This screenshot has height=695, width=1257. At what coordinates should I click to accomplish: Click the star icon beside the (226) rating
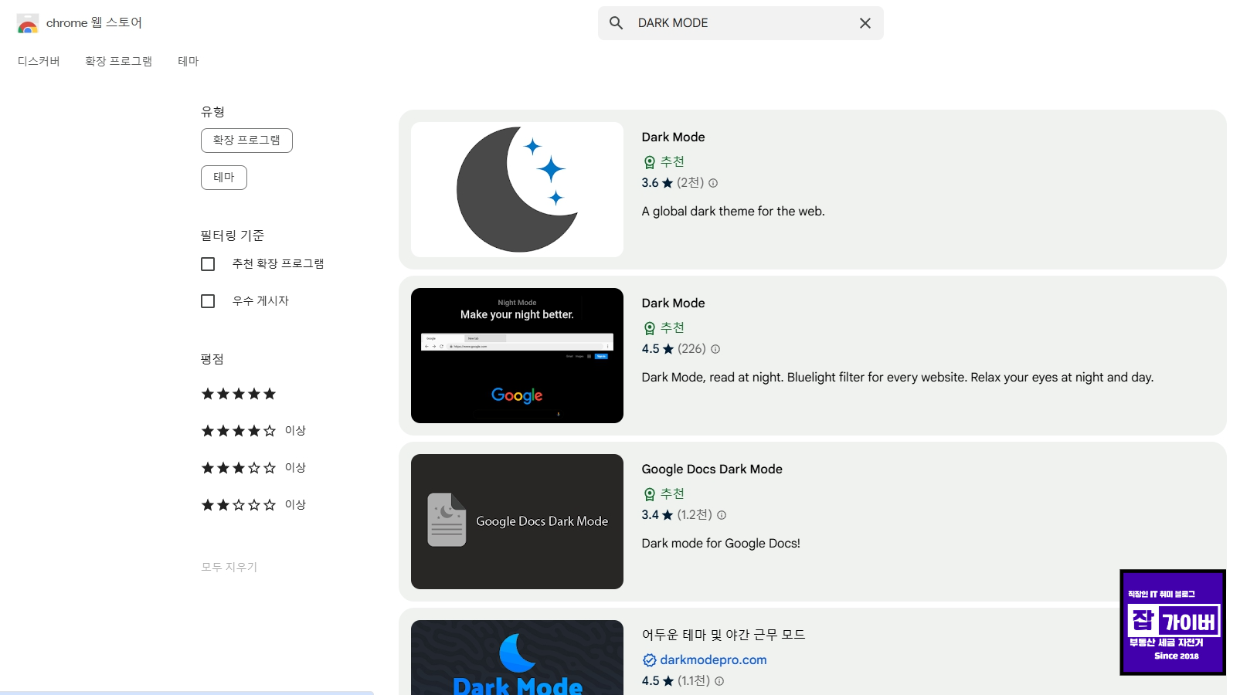(x=668, y=349)
